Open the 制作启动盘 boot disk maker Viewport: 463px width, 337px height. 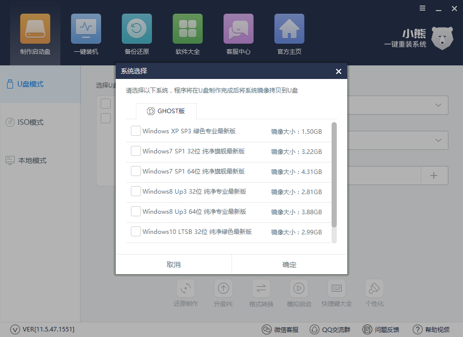(35, 34)
